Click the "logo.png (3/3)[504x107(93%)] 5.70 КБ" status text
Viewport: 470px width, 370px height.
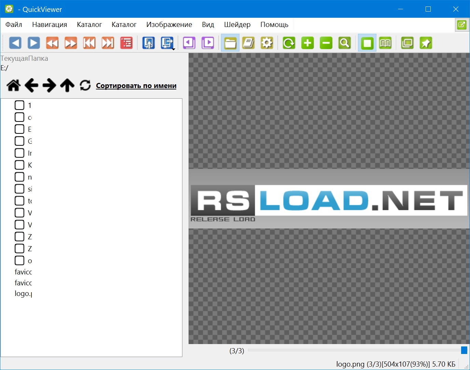[396, 364]
